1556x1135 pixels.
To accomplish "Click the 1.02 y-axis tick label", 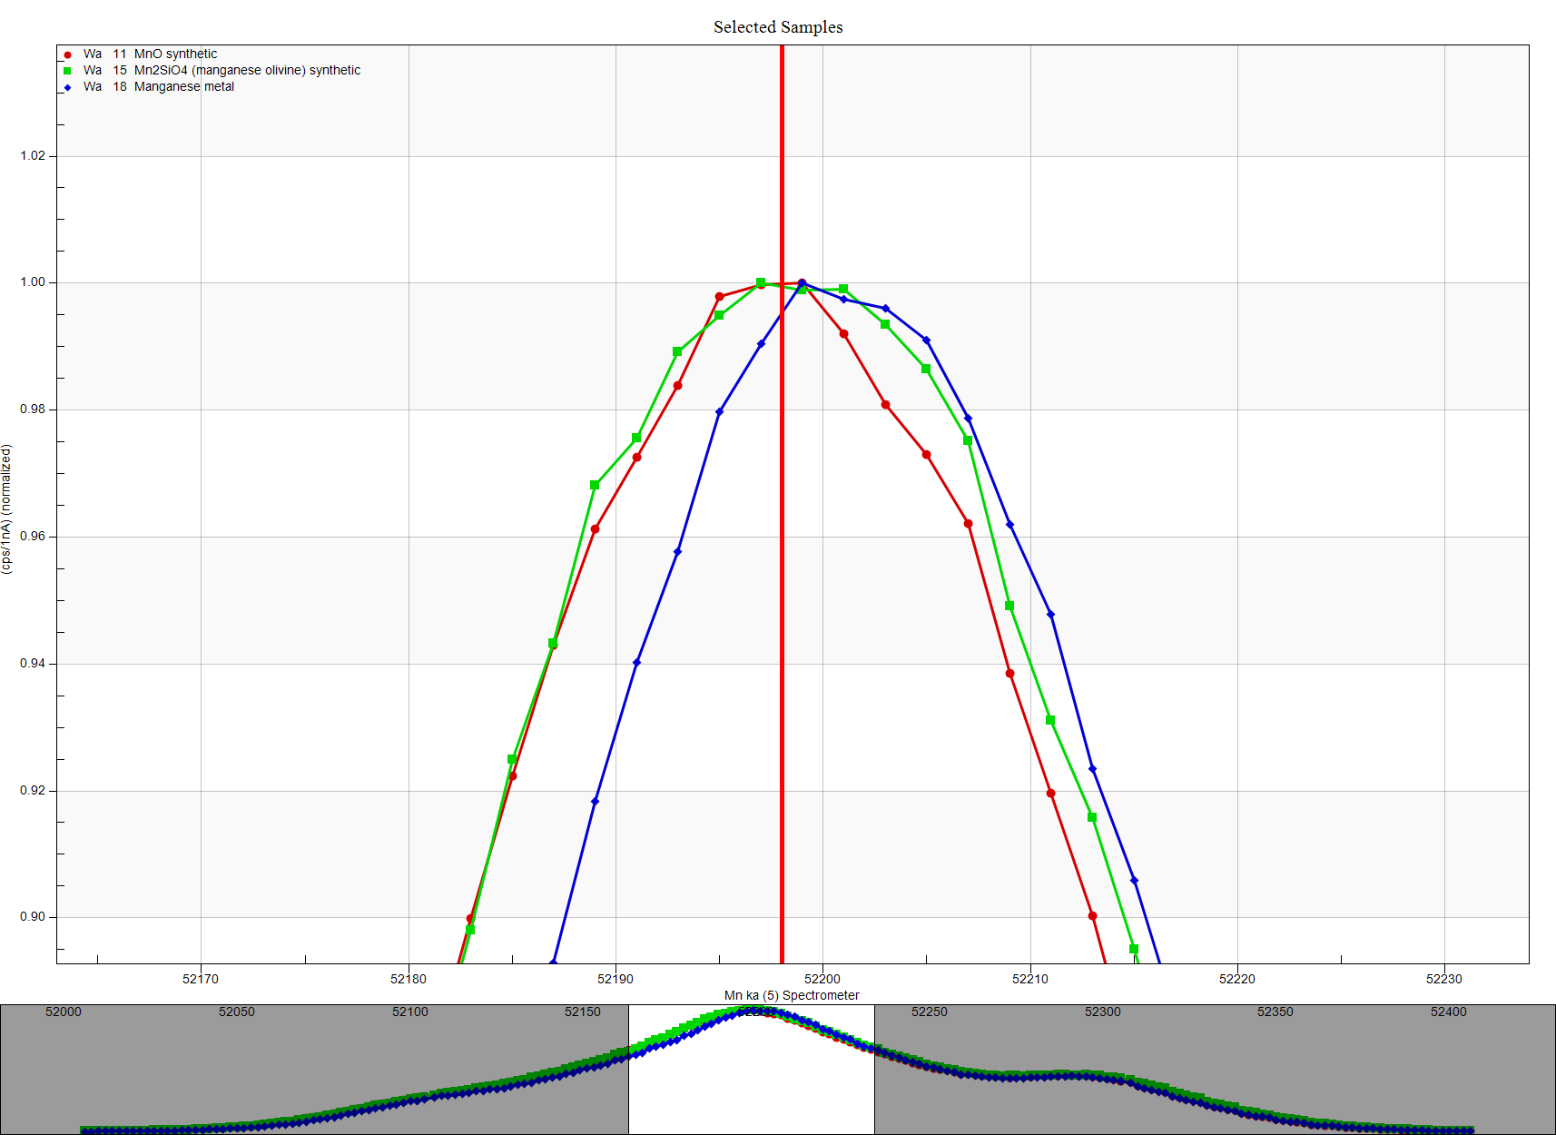I will 33,156.
